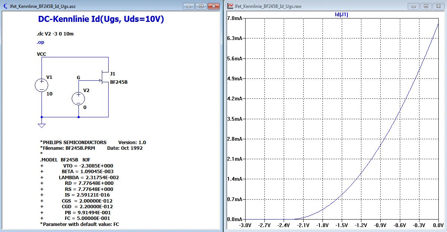Image resolution: width=447 pixels, height=232 pixels.
Task: Click the ground symbol in the schematic
Action: point(41,125)
